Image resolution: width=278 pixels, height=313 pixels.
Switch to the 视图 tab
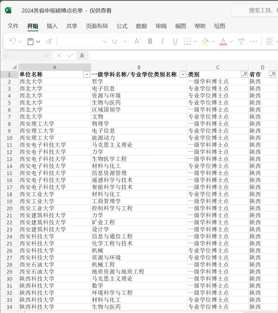[x=180, y=26]
